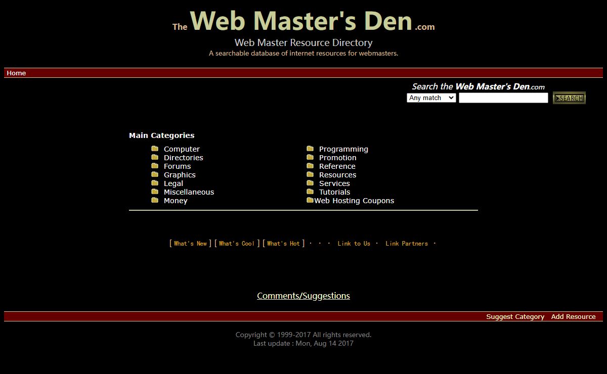Screen dimensions: 607x374
Task: Click the folder icon next to Reference
Action: pos(310,166)
